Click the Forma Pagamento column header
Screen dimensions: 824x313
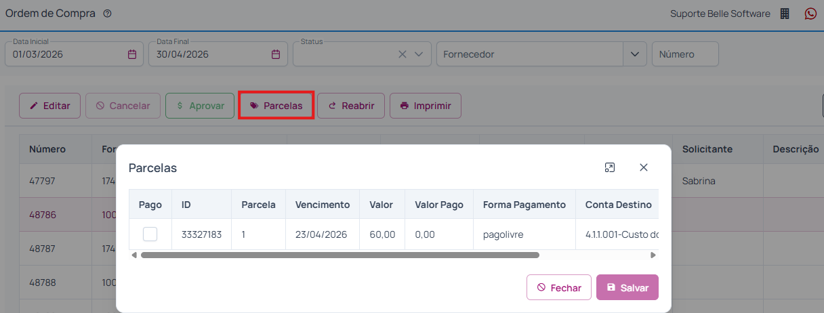click(524, 205)
